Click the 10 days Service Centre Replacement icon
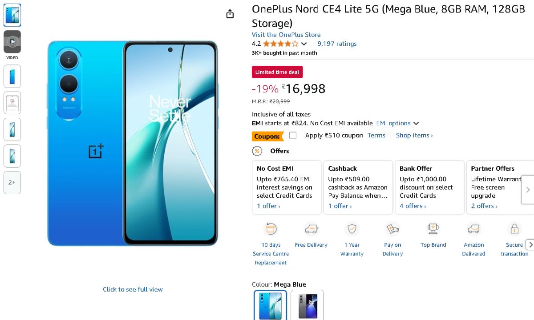The width and height of the screenshot is (534, 320). tap(271, 229)
